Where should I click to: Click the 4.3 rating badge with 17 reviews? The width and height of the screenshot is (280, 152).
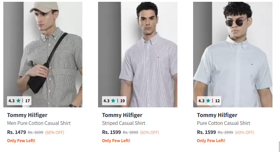[19, 101]
